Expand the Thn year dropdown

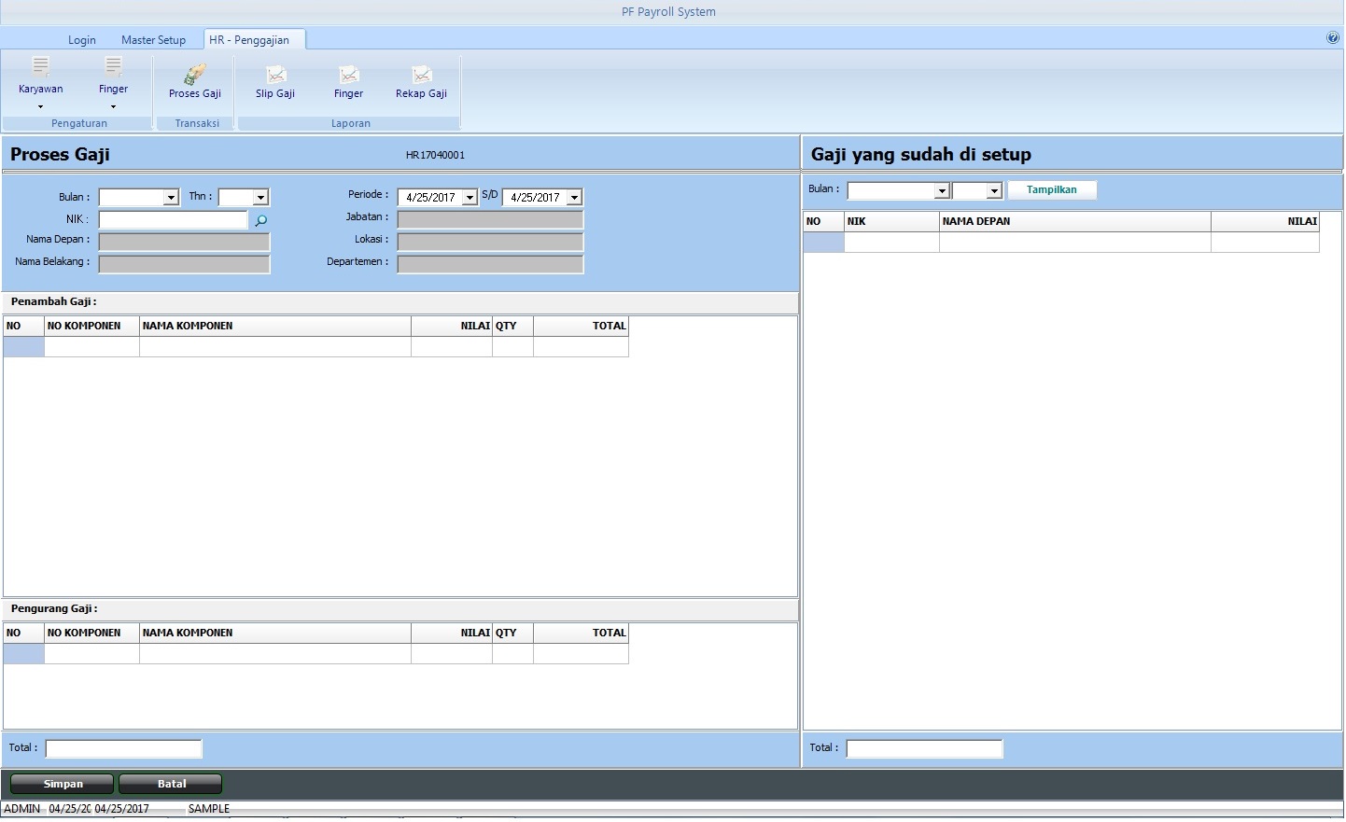tap(260, 198)
